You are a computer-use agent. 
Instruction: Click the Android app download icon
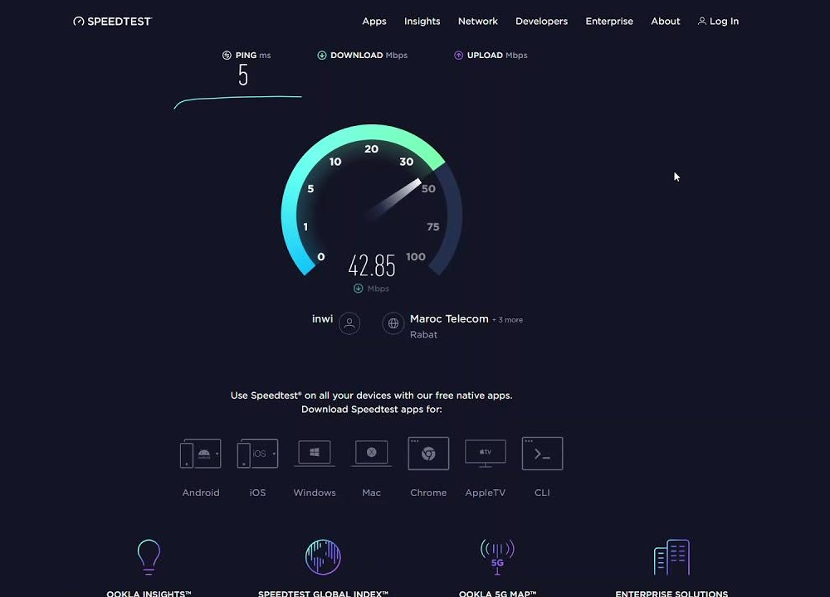coord(201,454)
